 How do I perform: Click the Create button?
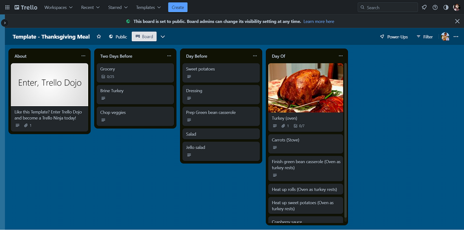(178, 7)
